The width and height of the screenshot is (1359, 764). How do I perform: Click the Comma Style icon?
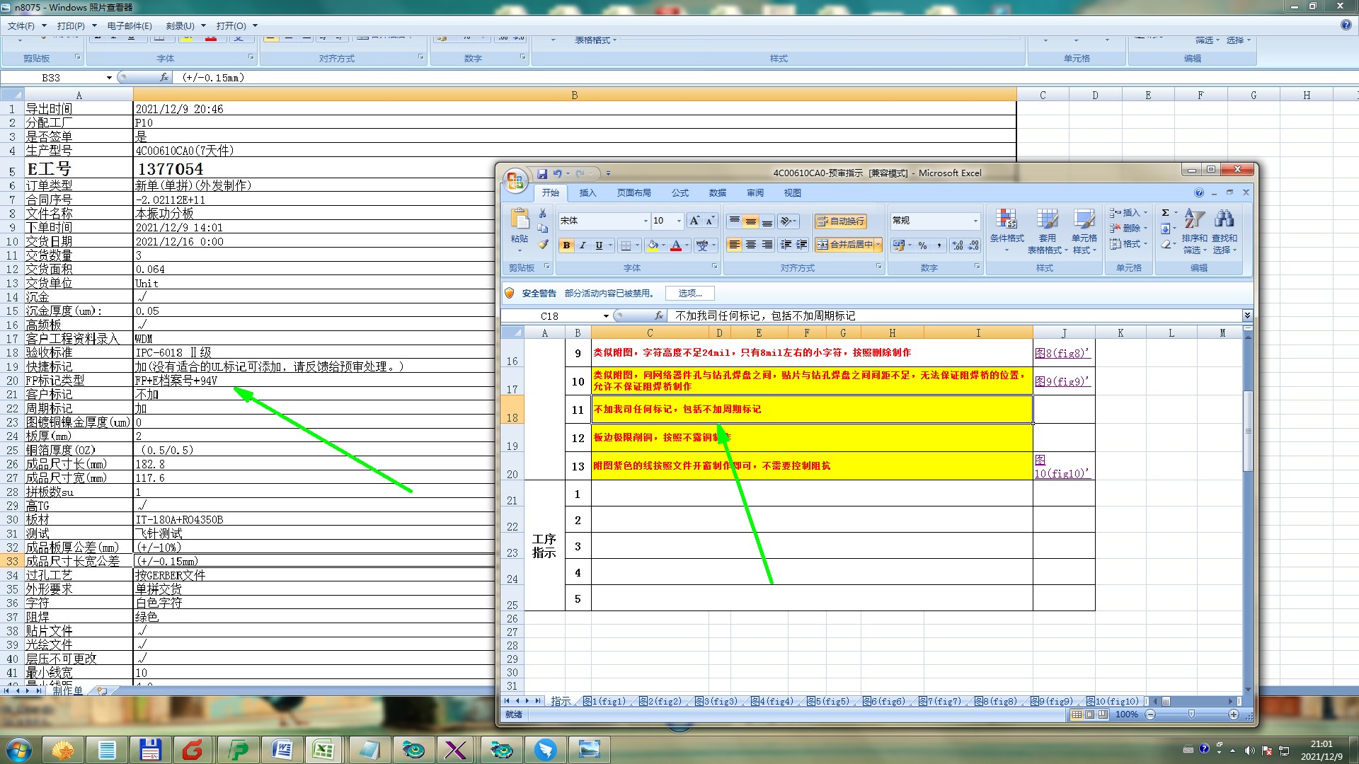939,245
